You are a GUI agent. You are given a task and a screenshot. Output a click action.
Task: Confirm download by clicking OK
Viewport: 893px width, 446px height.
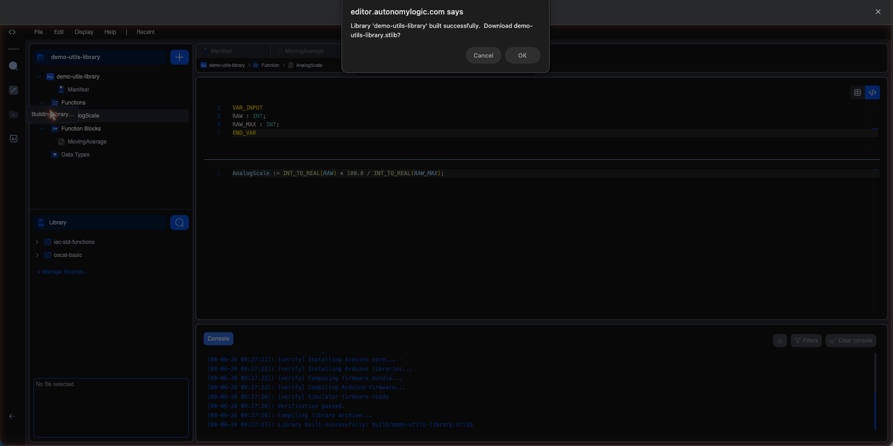pos(522,55)
